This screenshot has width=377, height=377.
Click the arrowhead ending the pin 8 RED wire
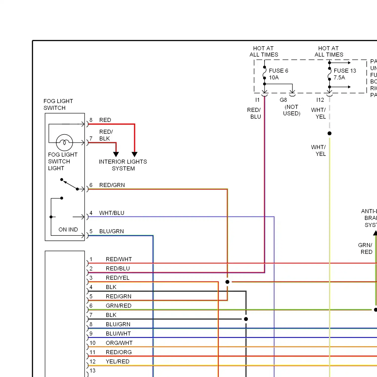(x=134, y=154)
